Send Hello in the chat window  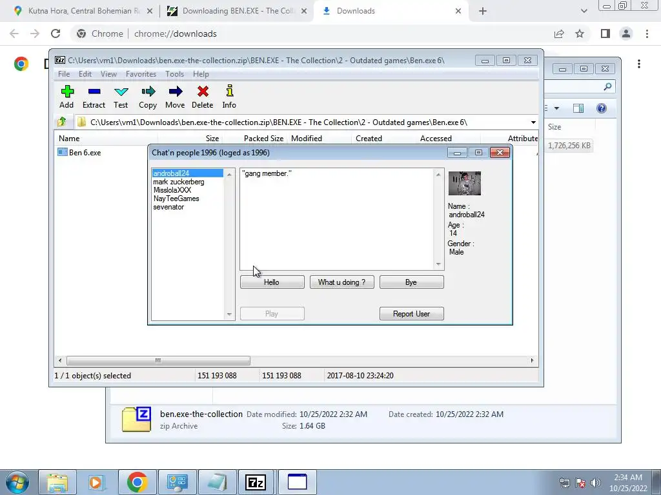(x=272, y=282)
